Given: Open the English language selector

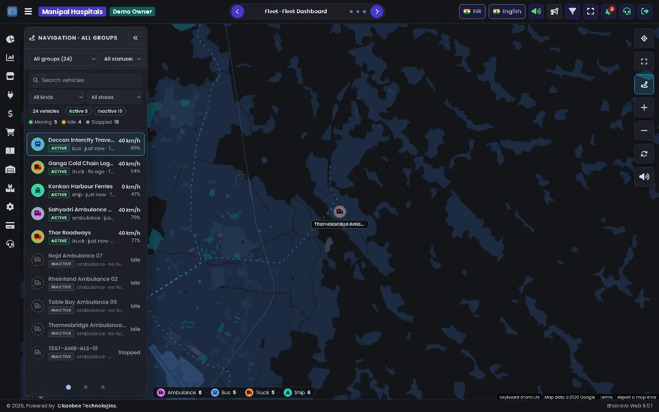Looking at the screenshot, I should click(507, 12).
